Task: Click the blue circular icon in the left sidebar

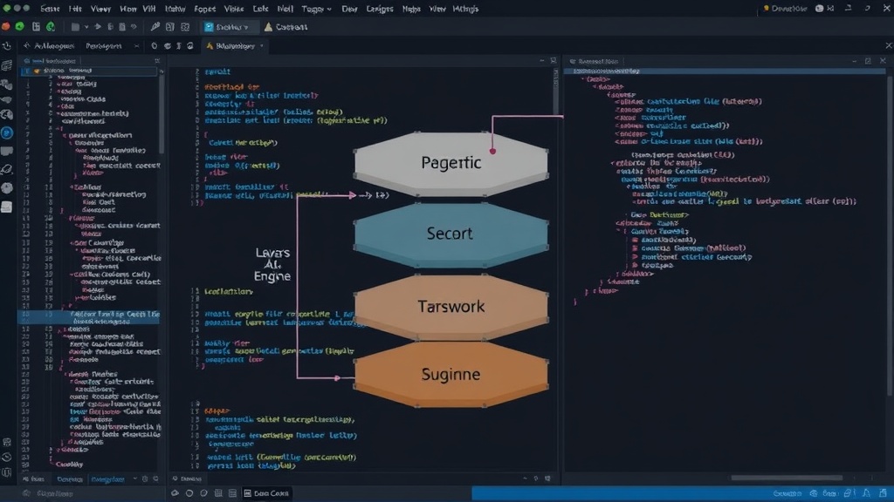Action: tap(7, 133)
